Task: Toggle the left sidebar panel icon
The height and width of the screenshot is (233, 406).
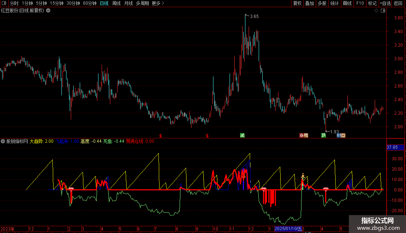Action: coord(4,3)
